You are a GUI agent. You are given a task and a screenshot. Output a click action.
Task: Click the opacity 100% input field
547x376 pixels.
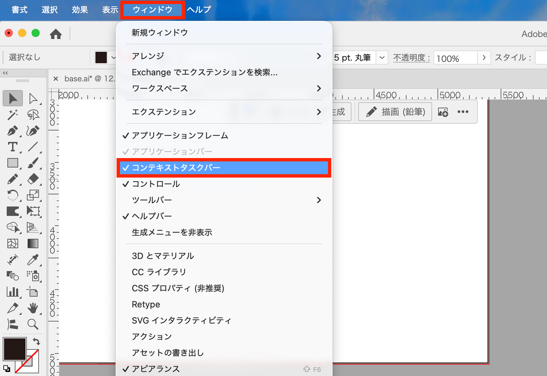[455, 58]
